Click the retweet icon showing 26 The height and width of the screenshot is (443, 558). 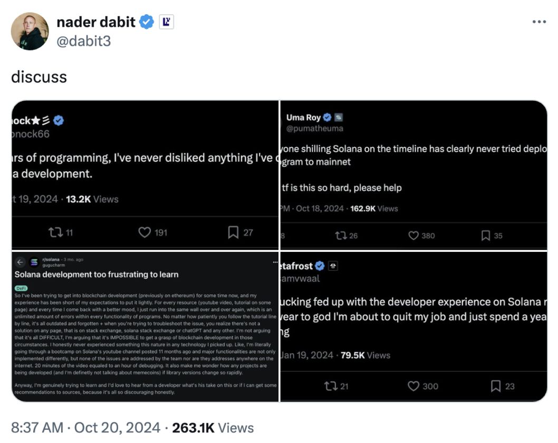pos(340,235)
